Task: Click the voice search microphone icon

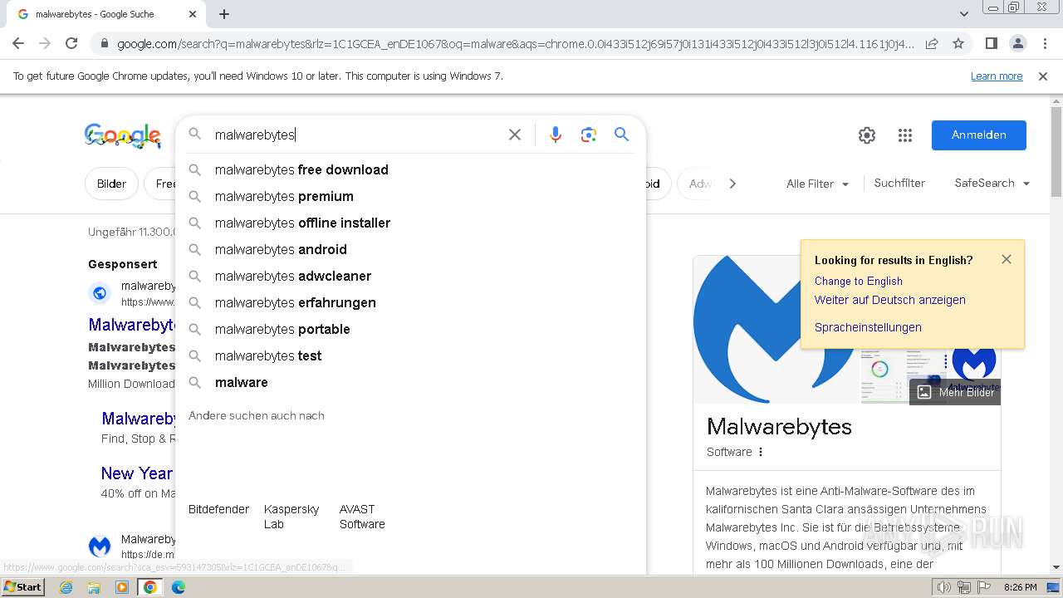Action: (556, 135)
